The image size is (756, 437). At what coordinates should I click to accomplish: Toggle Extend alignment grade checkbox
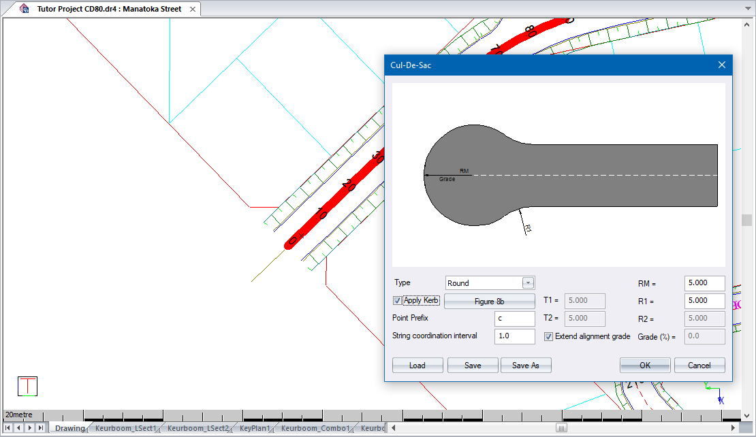coord(549,336)
